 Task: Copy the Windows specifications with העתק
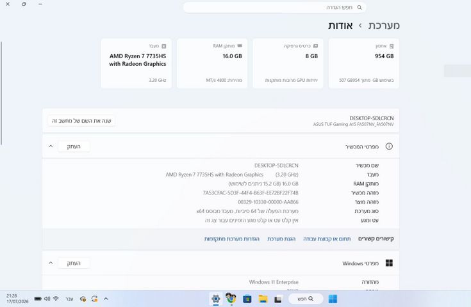74,264
